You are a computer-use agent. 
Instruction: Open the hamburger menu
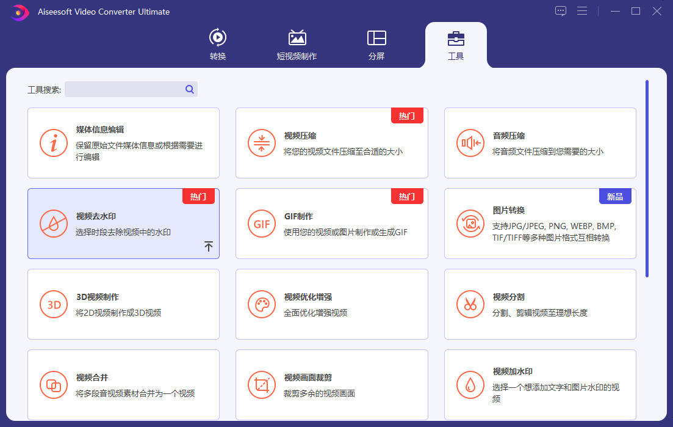pyautogui.click(x=581, y=10)
